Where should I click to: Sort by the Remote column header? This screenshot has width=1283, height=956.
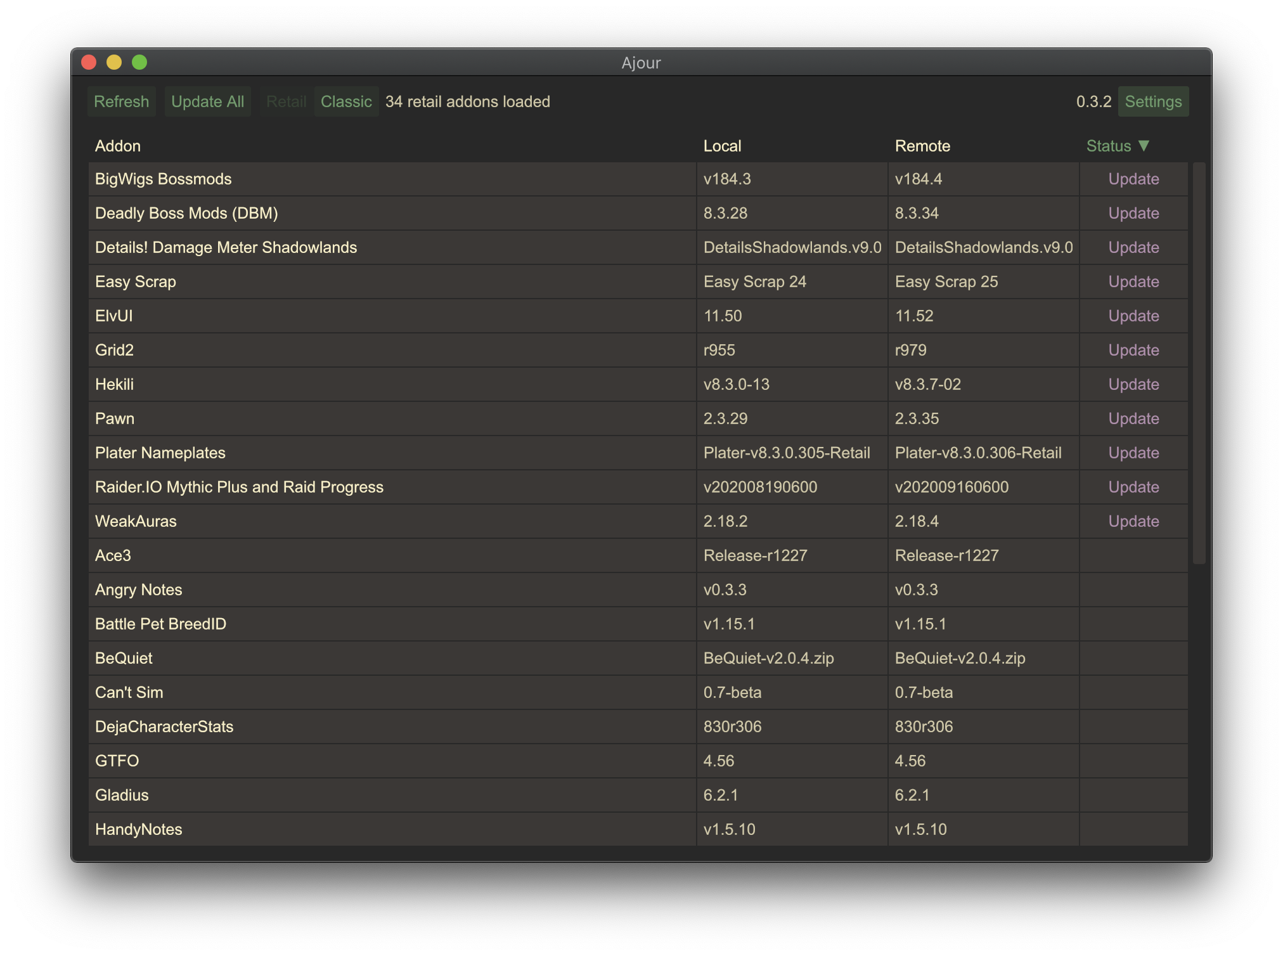pos(922,146)
